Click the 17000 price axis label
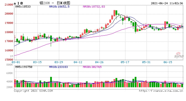186x101 pixels. [9, 41]
